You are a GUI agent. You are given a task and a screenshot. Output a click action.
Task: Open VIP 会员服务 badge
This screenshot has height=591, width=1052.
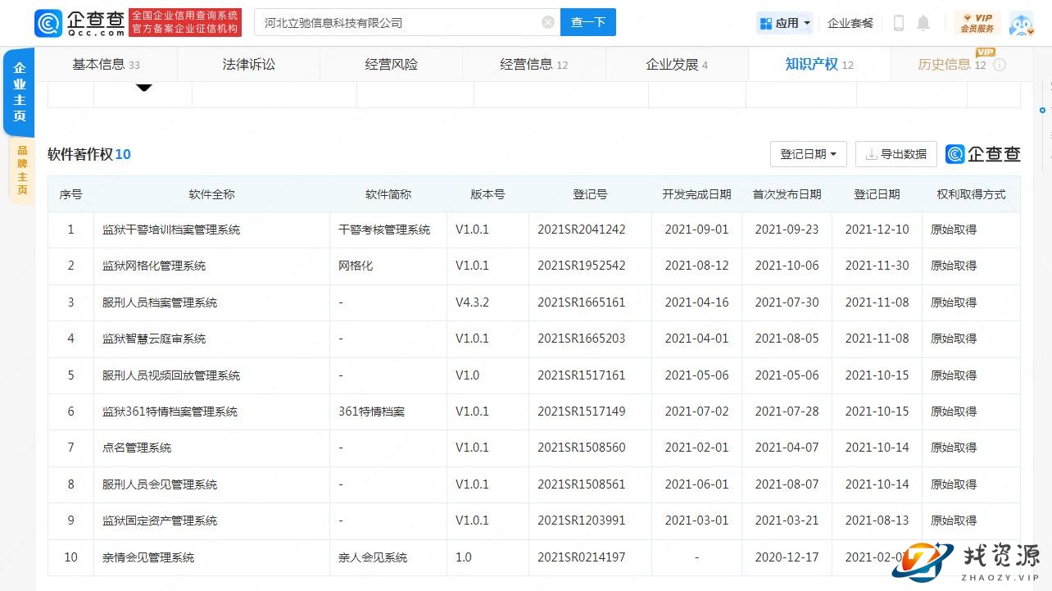[x=977, y=23]
